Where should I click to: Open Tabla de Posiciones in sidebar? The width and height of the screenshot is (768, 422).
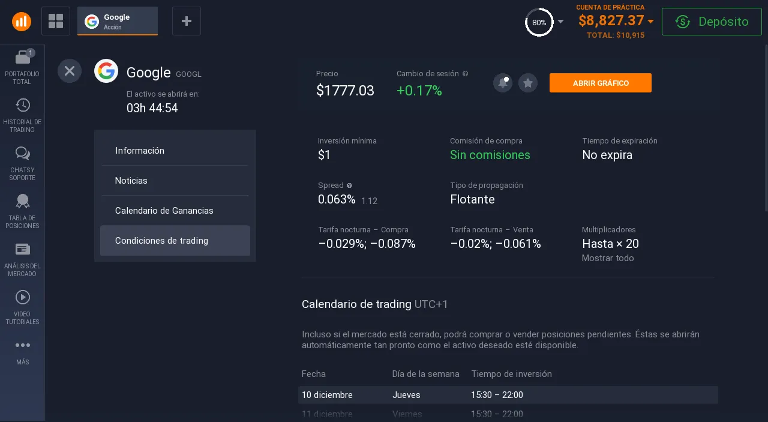click(22, 211)
